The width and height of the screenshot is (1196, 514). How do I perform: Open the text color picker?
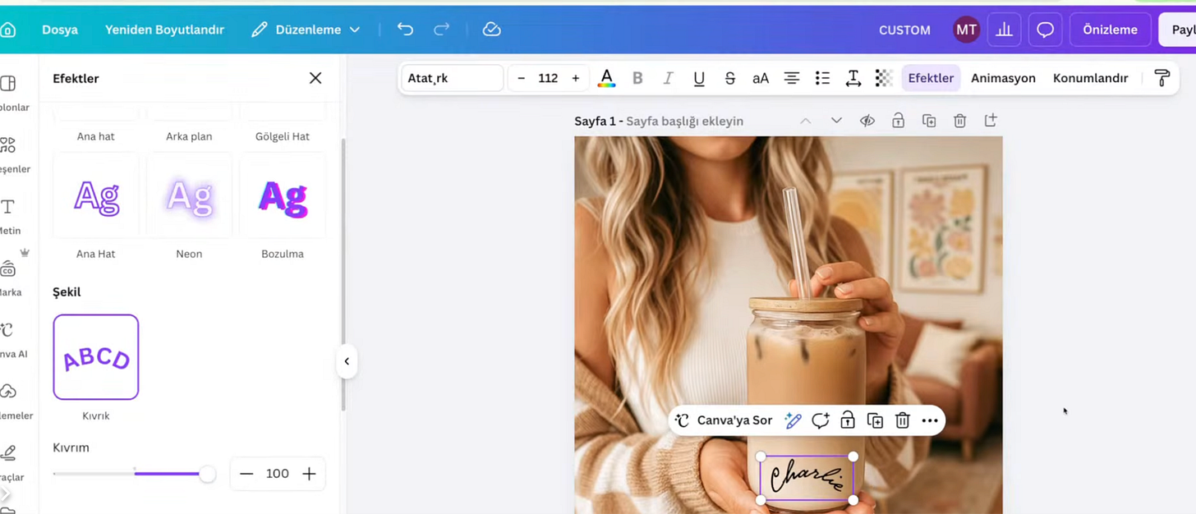pyautogui.click(x=606, y=78)
